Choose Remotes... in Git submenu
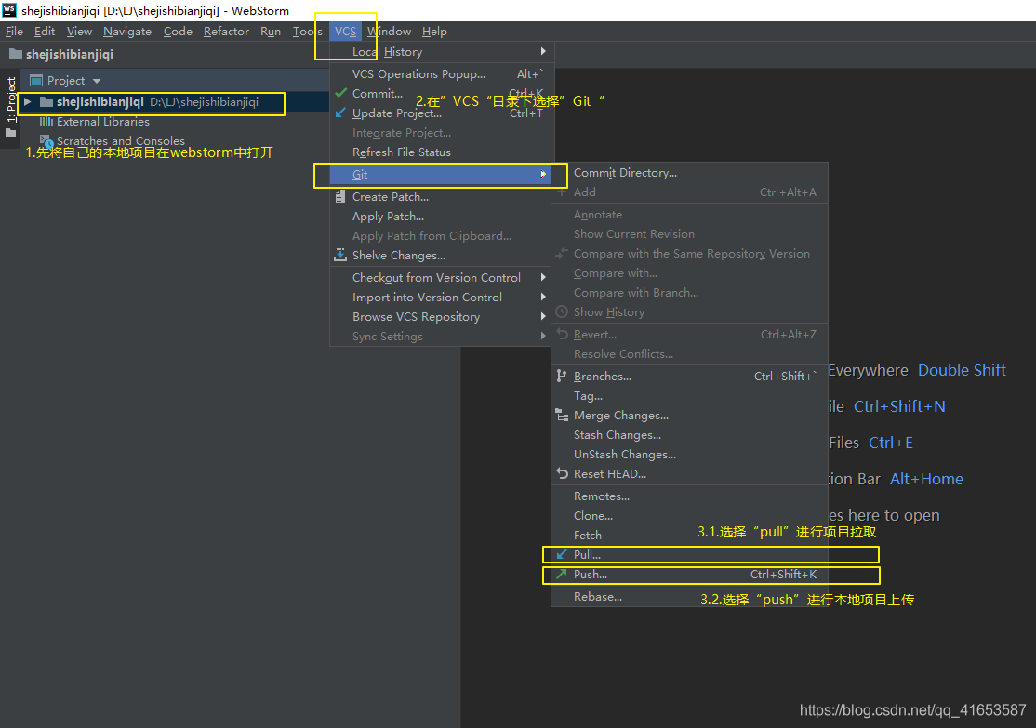The height and width of the screenshot is (728, 1036). pyautogui.click(x=690, y=496)
